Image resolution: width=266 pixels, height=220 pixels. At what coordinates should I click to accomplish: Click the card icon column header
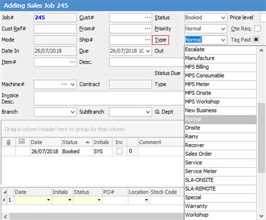(x=22, y=142)
